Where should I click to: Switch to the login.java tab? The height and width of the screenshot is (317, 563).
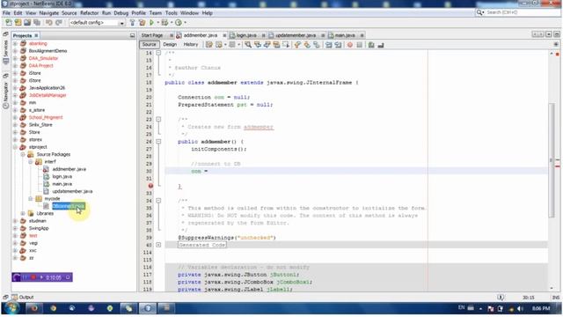246,35
